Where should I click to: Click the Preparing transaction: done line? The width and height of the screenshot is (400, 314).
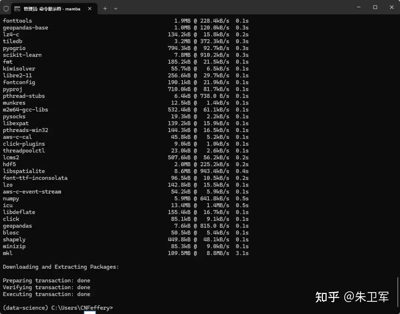tap(46, 281)
